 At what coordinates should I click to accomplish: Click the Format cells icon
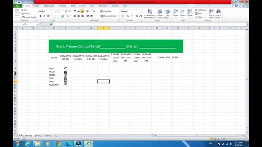click(189, 11)
